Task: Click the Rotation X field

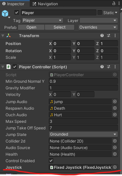Action: (62, 51)
